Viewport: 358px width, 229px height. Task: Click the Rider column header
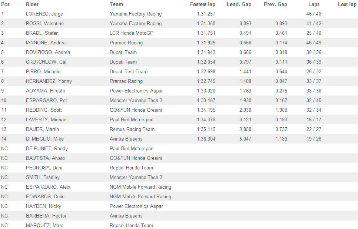coord(32,4)
